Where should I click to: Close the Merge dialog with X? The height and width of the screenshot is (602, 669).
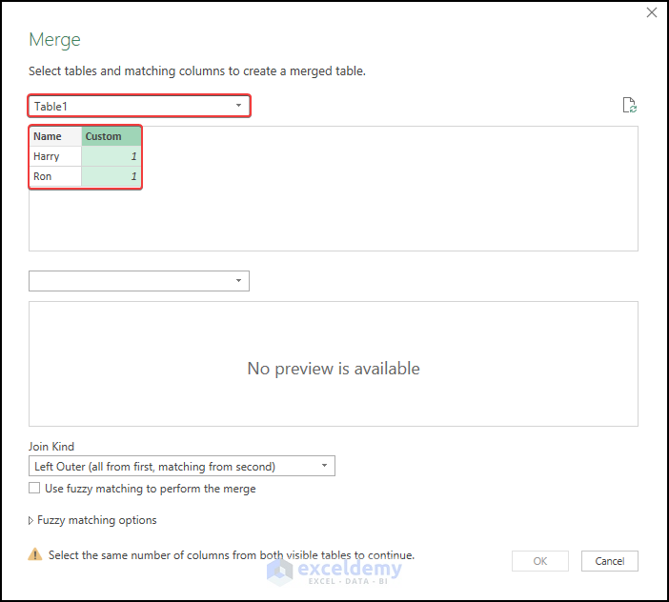(x=652, y=13)
